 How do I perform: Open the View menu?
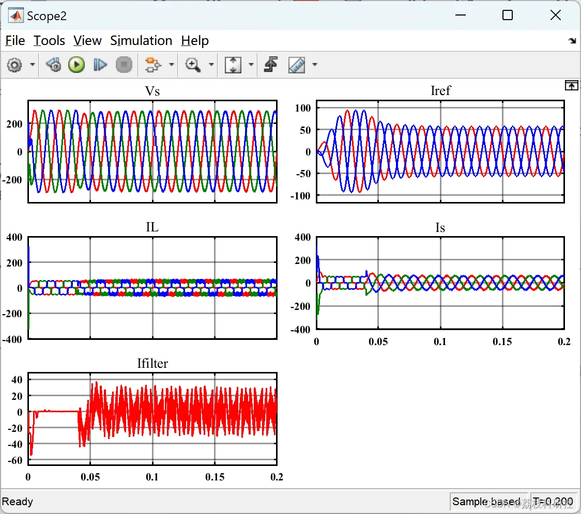[87, 41]
